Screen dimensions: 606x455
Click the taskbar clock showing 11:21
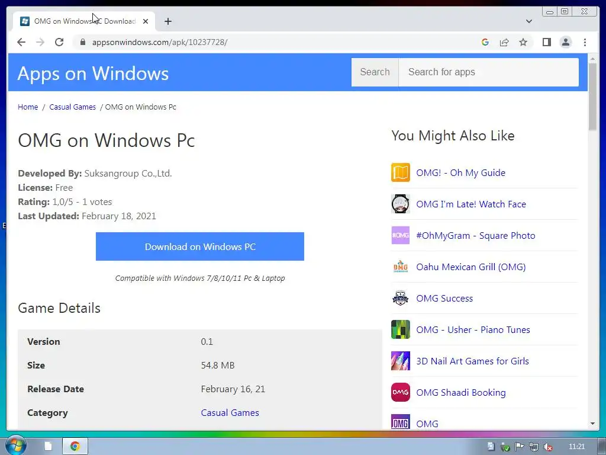point(576,447)
